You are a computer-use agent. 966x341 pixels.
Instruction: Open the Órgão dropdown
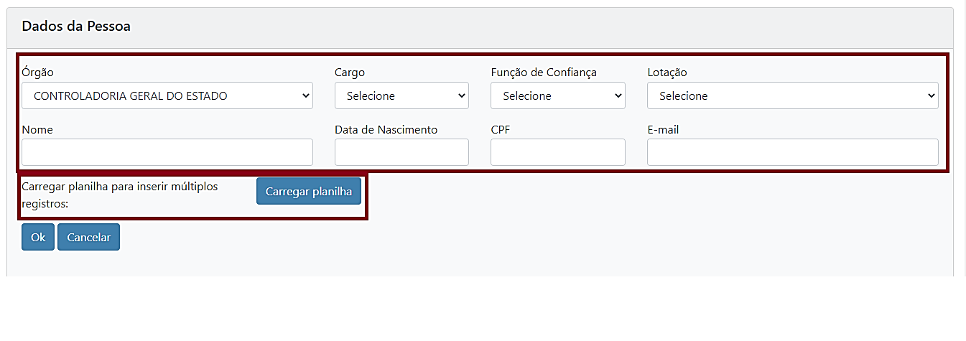coord(167,95)
